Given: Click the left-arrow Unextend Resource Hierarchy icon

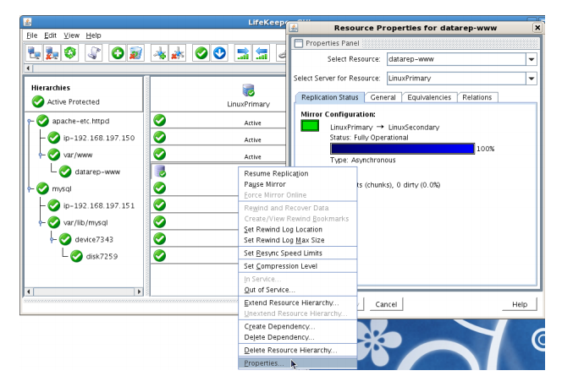Looking at the screenshot, I should coord(262,53).
